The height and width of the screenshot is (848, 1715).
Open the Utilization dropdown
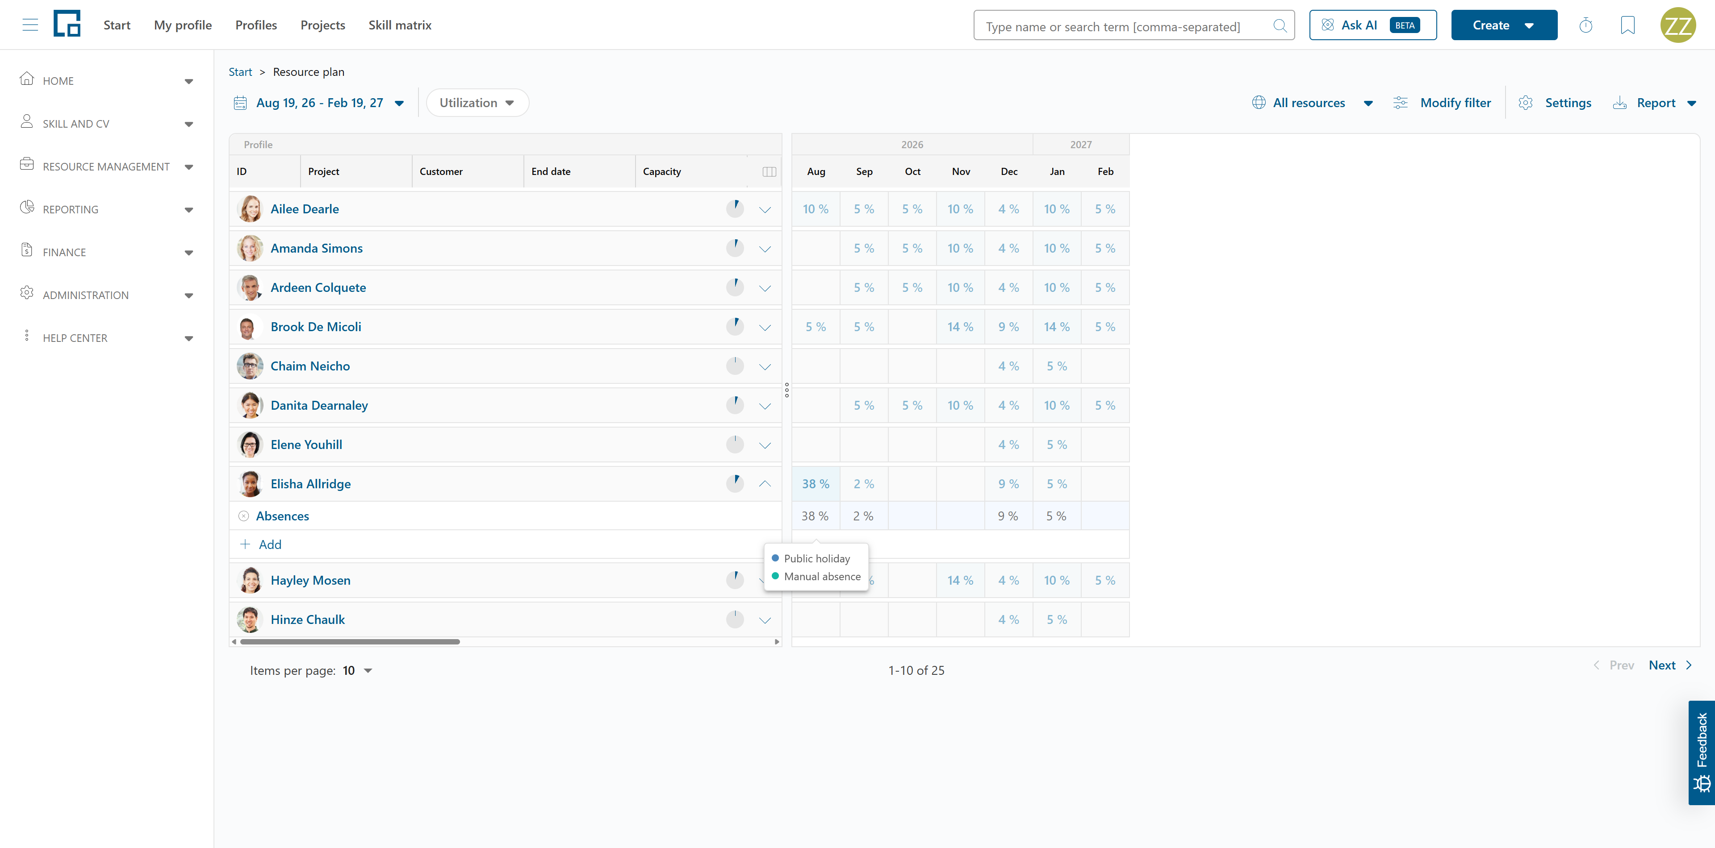click(x=477, y=103)
